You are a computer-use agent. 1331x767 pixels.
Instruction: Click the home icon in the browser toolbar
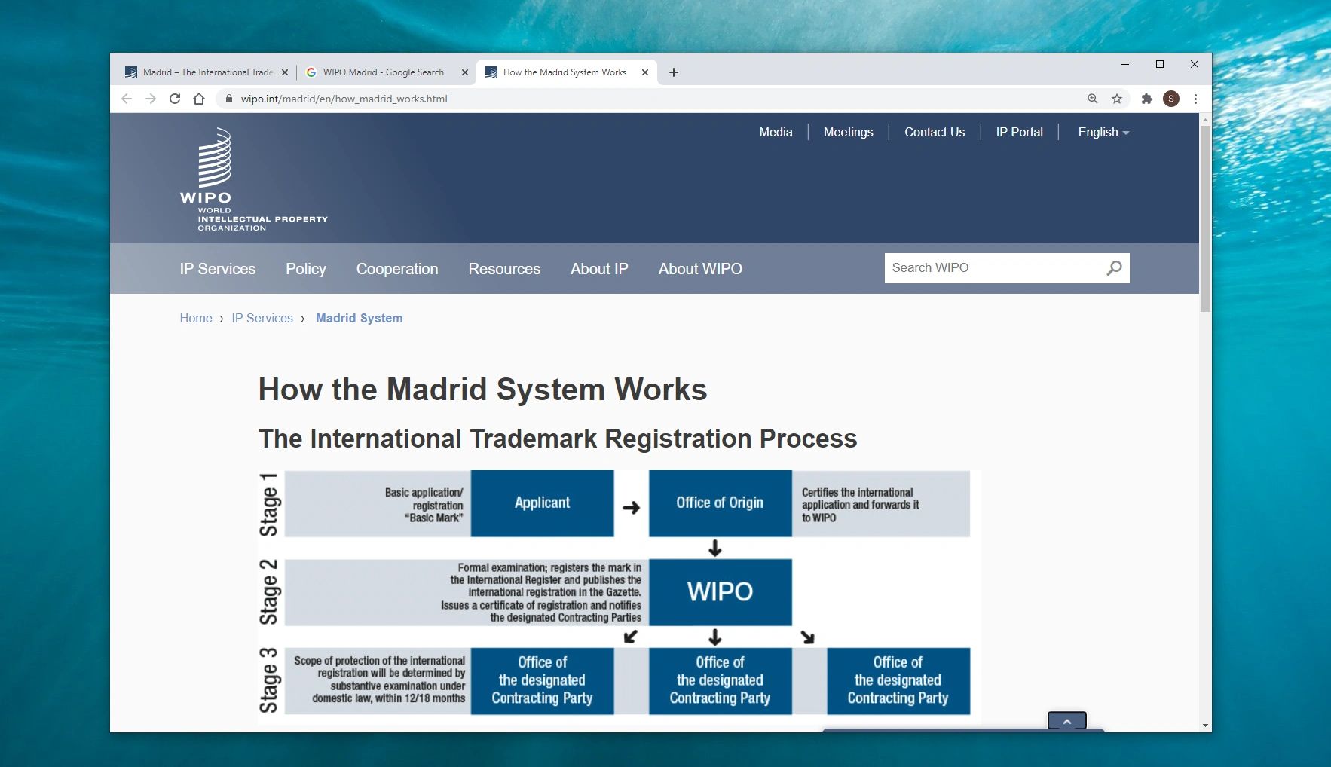click(198, 99)
